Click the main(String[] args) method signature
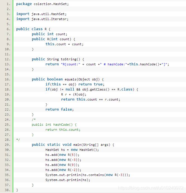The height and width of the screenshot is (193, 186). [73, 145]
